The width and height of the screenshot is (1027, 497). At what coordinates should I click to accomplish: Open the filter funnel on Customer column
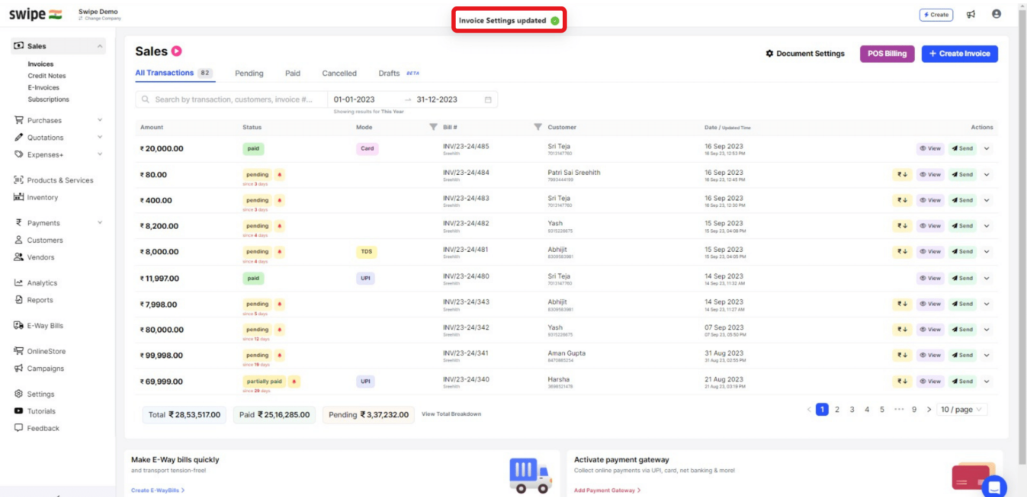point(538,127)
